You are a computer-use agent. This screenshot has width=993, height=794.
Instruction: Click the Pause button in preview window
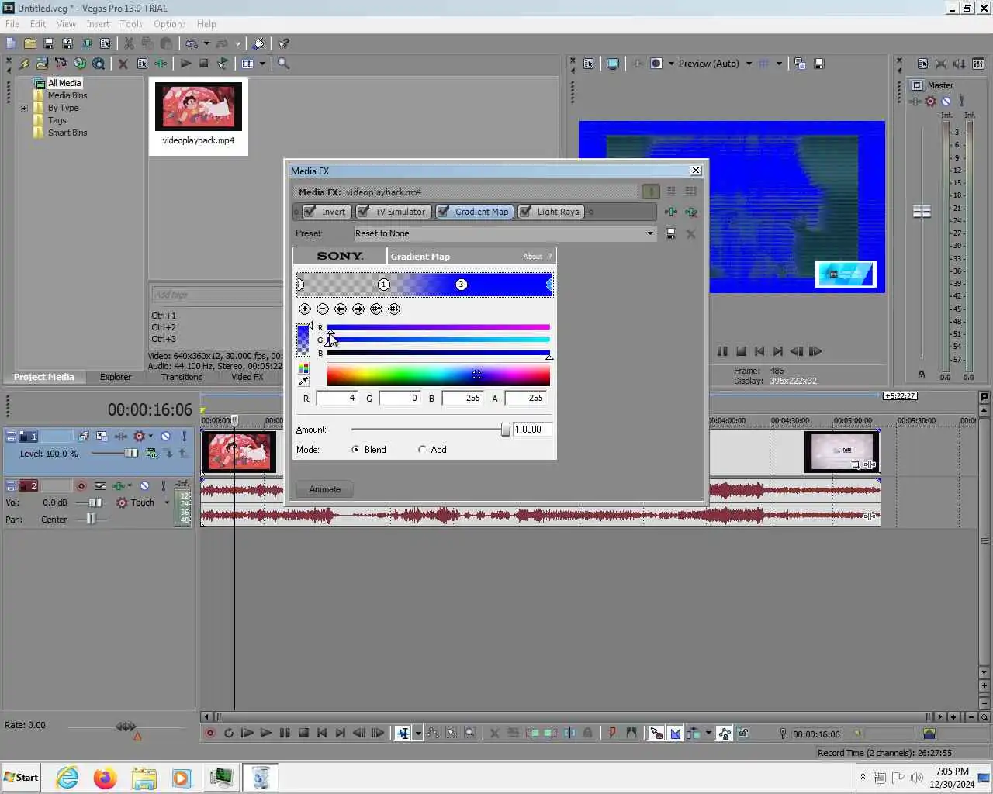[x=722, y=351]
